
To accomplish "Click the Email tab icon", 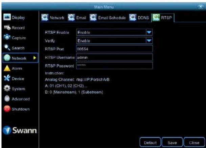I will [71, 17].
